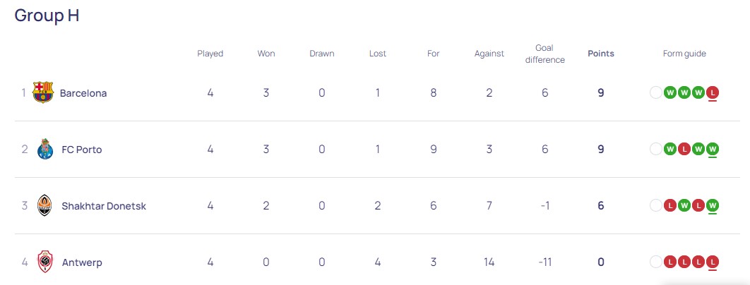
Task: Open the FC Porto team link
Action: click(82, 150)
